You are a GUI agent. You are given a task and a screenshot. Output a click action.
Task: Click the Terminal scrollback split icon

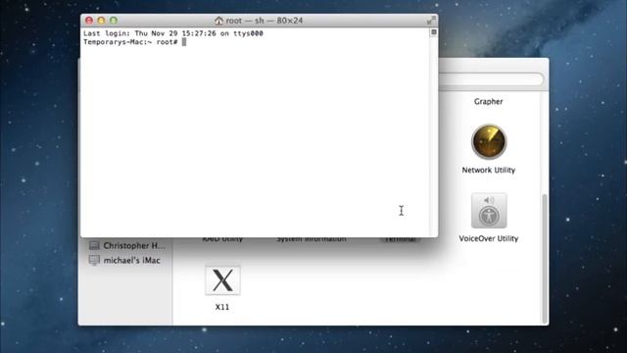(433, 32)
